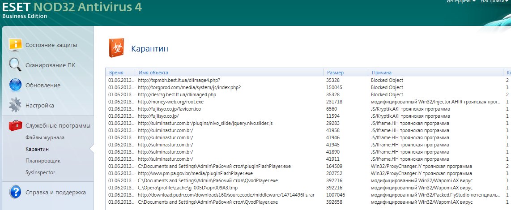Select the Карантин submenu item

coord(37,149)
